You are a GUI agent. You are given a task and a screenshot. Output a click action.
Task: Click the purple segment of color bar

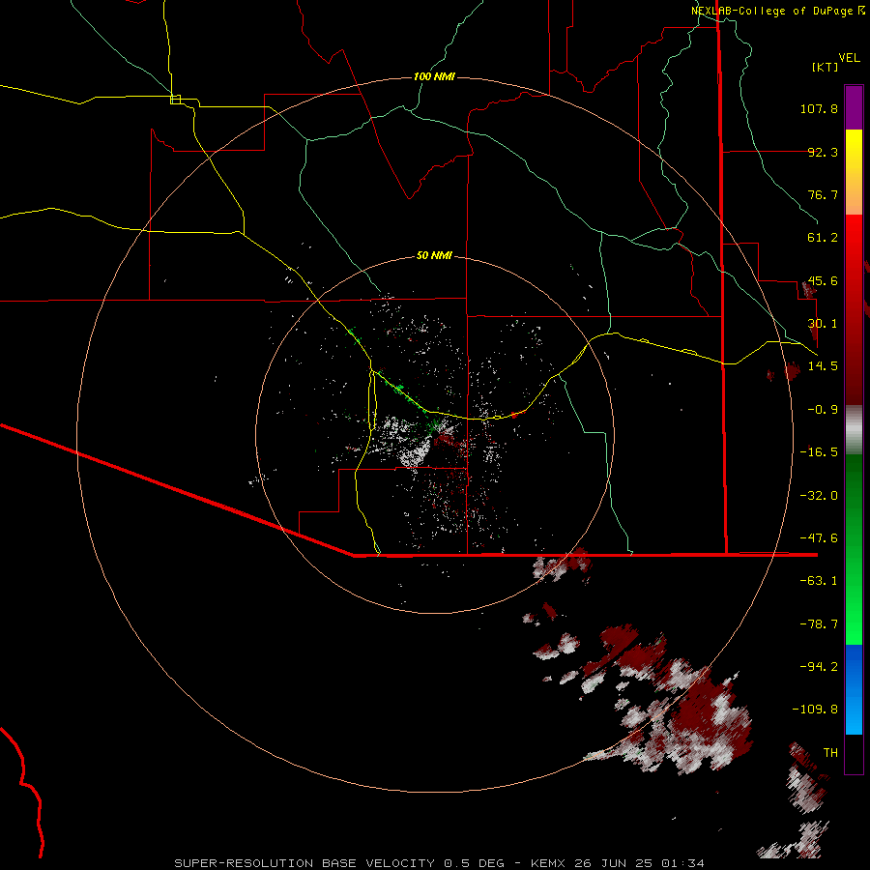click(x=854, y=107)
